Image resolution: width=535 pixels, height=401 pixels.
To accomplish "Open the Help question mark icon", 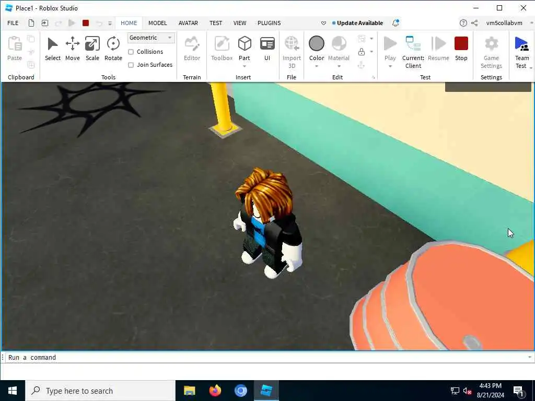I will [463, 23].
